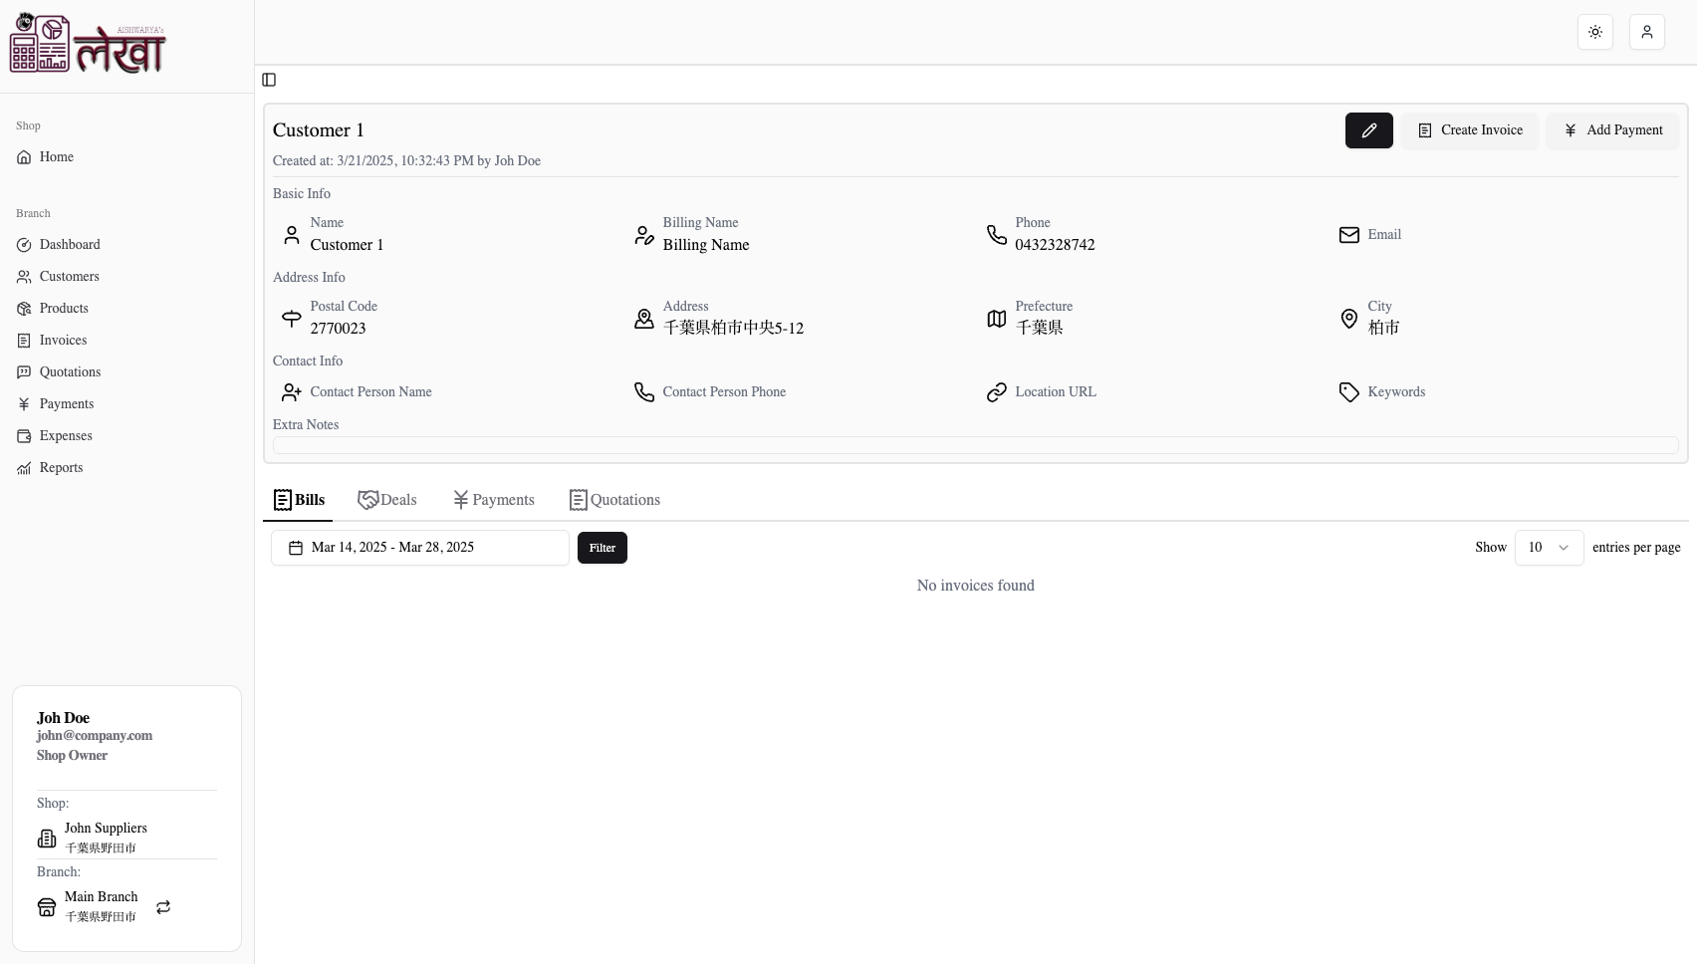
Task: Click the Create Invoice button
Action: 1469,130
